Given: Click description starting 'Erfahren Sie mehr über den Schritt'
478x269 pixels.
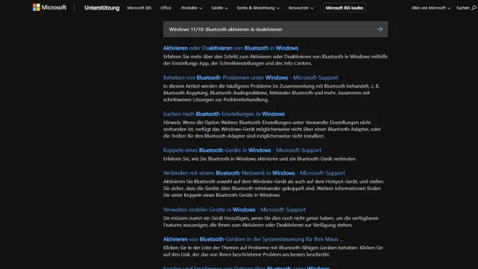Looking at the screenshot, I should pos(275,60).
